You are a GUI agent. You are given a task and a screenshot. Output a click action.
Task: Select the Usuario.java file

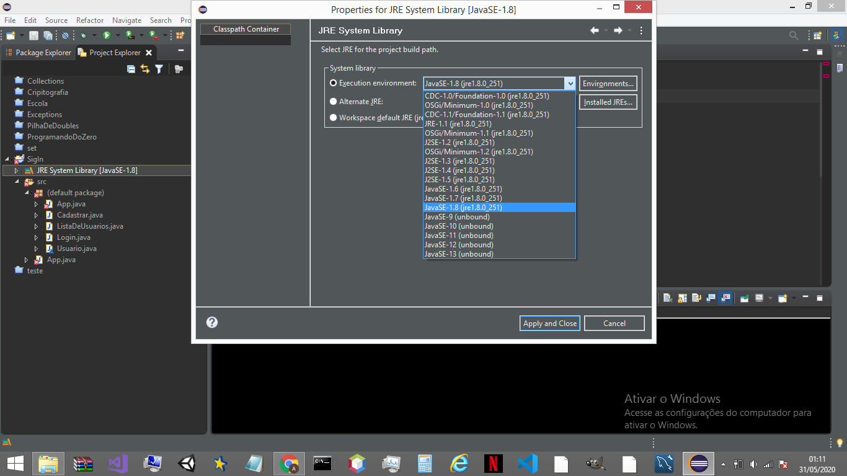pos(76,249)
